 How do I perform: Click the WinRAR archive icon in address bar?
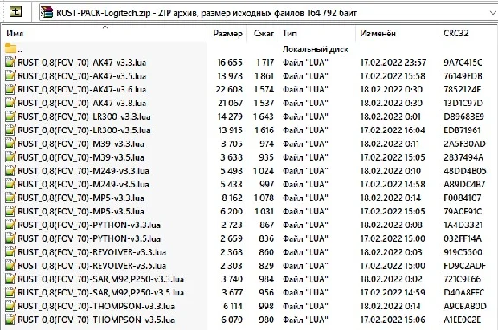pyautogui.click(x=47, y=12)
